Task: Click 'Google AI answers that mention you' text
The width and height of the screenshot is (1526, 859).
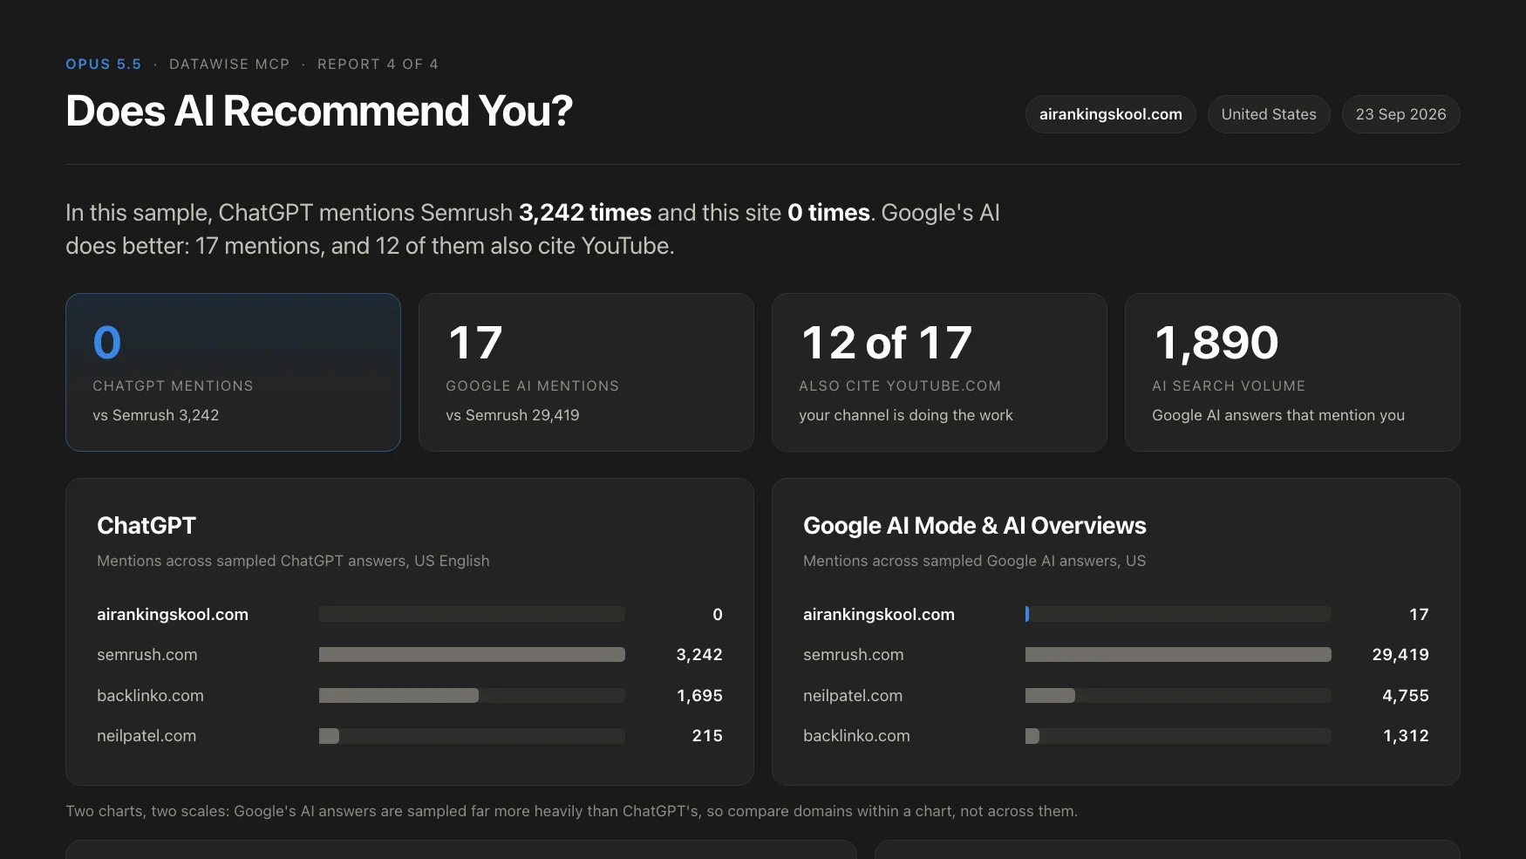Action: (1278, 415)
